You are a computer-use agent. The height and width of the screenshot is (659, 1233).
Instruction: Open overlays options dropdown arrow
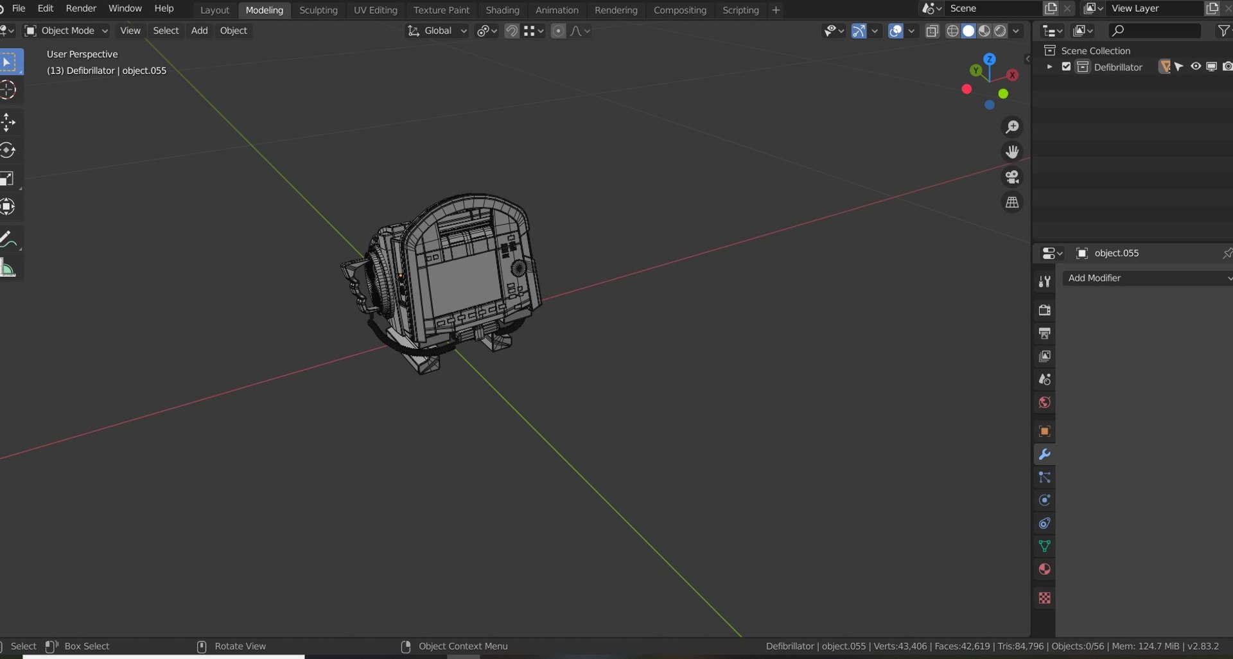[x=911, y=31]
